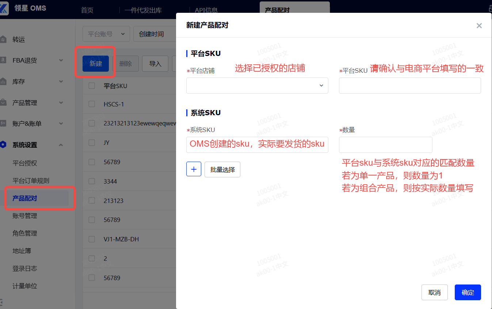This screenshot has height=309, width=492.
Task: Open the 创建时间 filter dropdown
Action: (x=155, y=34)
